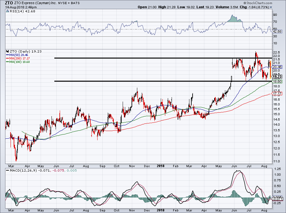Image resolution: width=286 pixels, height=213 pixels.
Task: Click the 11.0 price axis label
Action: (x=276, y=161)
